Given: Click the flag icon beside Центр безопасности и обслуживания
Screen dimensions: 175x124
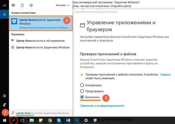Looking at the screenshot, I should point(13,40).
